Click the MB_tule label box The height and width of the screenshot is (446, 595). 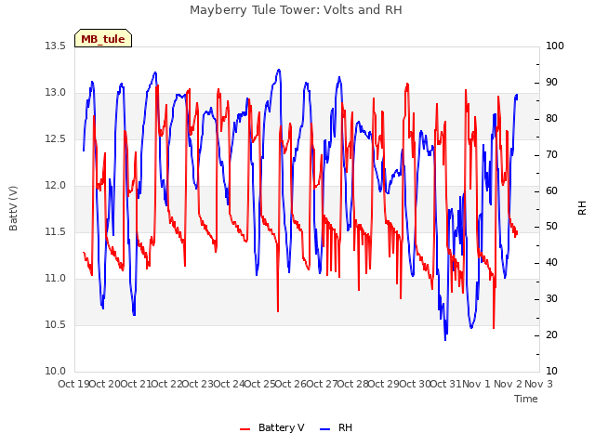[103, 38]
